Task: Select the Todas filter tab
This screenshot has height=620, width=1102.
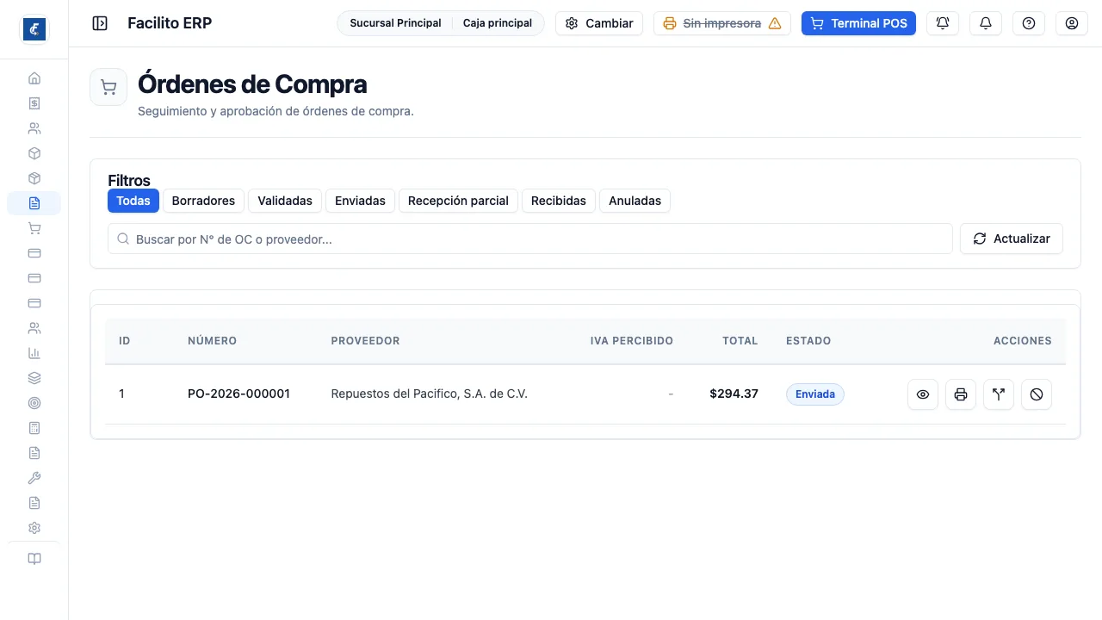Action: (133, 201)
